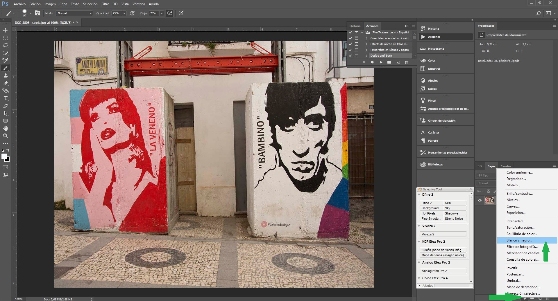
Task: Open the Archivo menu
Action: click(19, 4)
